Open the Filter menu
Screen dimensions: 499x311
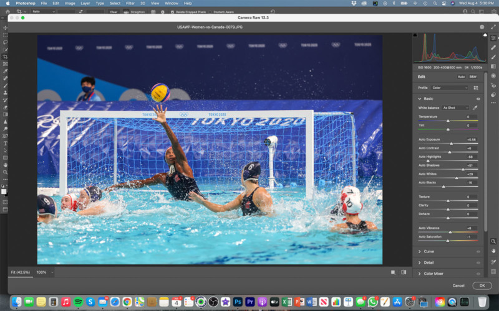click(x=130, y=3)
